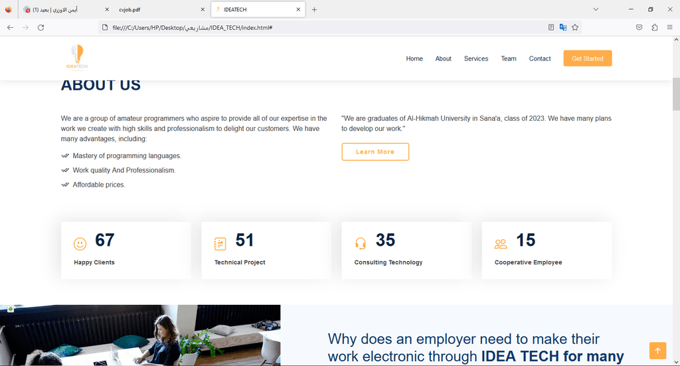Viewport: 680px width, 366px height.
Task: Open the Services nav item
Action: (x=475, y=58)
